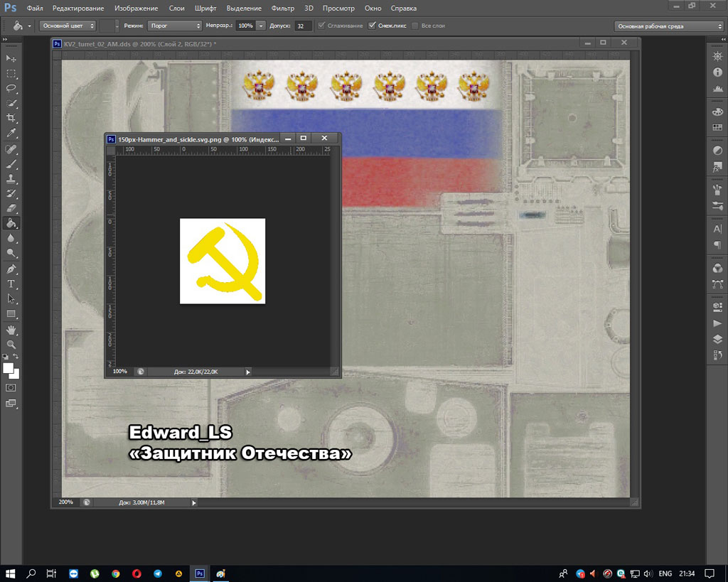The image size is (728, 582).
Task: Open the Справка menu
Action: (404, 8)
